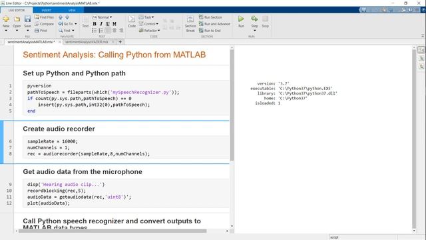Click the editor vertical scrollbar
Image resolution: width=426 pixels, height=240 pixels.
point(232,105)
